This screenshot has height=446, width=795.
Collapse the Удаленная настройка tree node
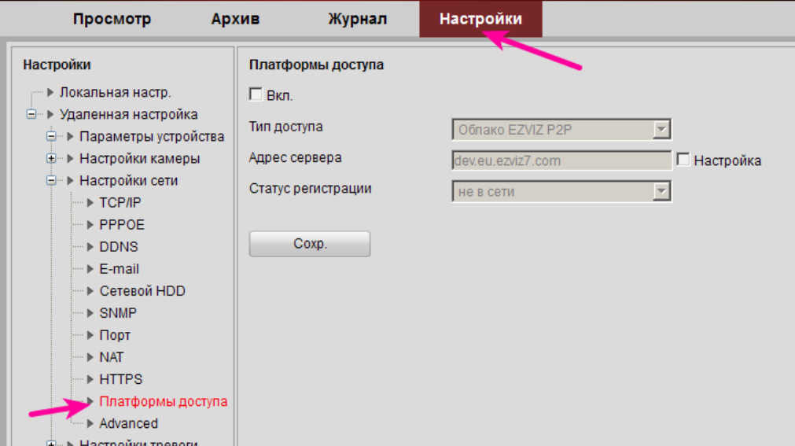point(32,115)
